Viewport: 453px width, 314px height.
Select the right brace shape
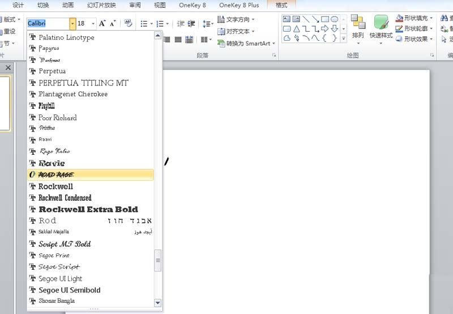tap(334, 38)
